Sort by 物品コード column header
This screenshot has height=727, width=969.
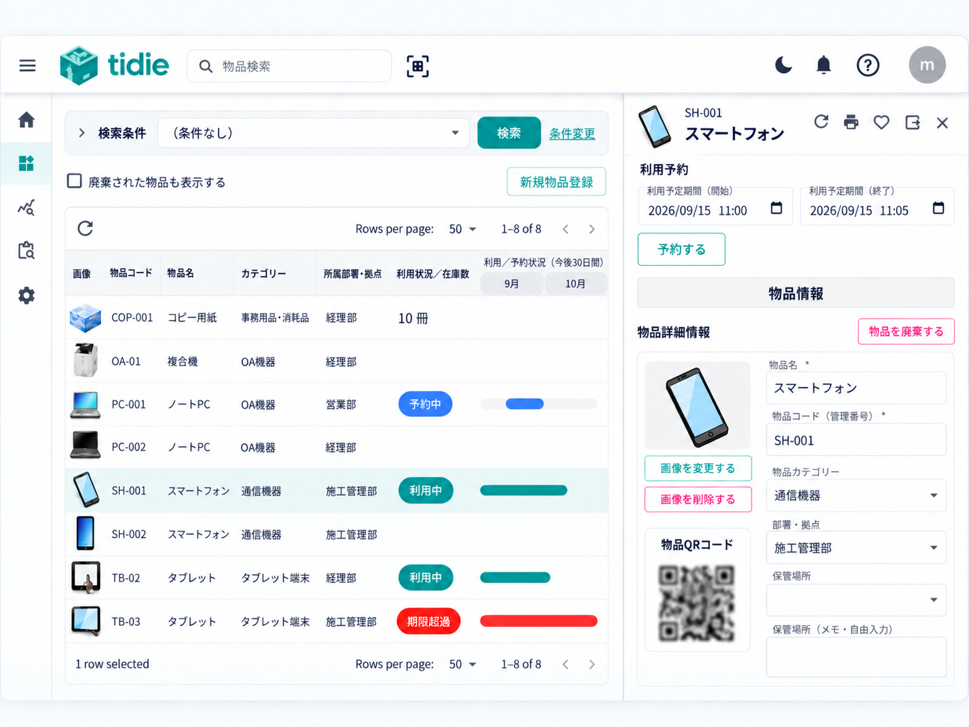click(131, 272)
